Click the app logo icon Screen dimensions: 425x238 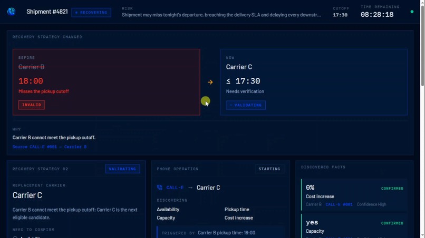[12, 12]
